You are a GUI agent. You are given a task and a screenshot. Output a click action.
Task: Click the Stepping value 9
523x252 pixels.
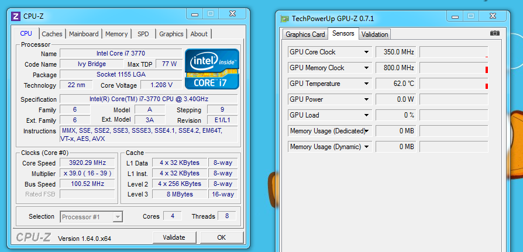222,109
